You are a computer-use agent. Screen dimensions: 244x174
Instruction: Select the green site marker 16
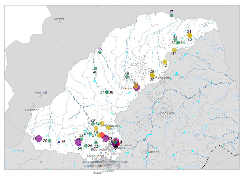(100, 52)
